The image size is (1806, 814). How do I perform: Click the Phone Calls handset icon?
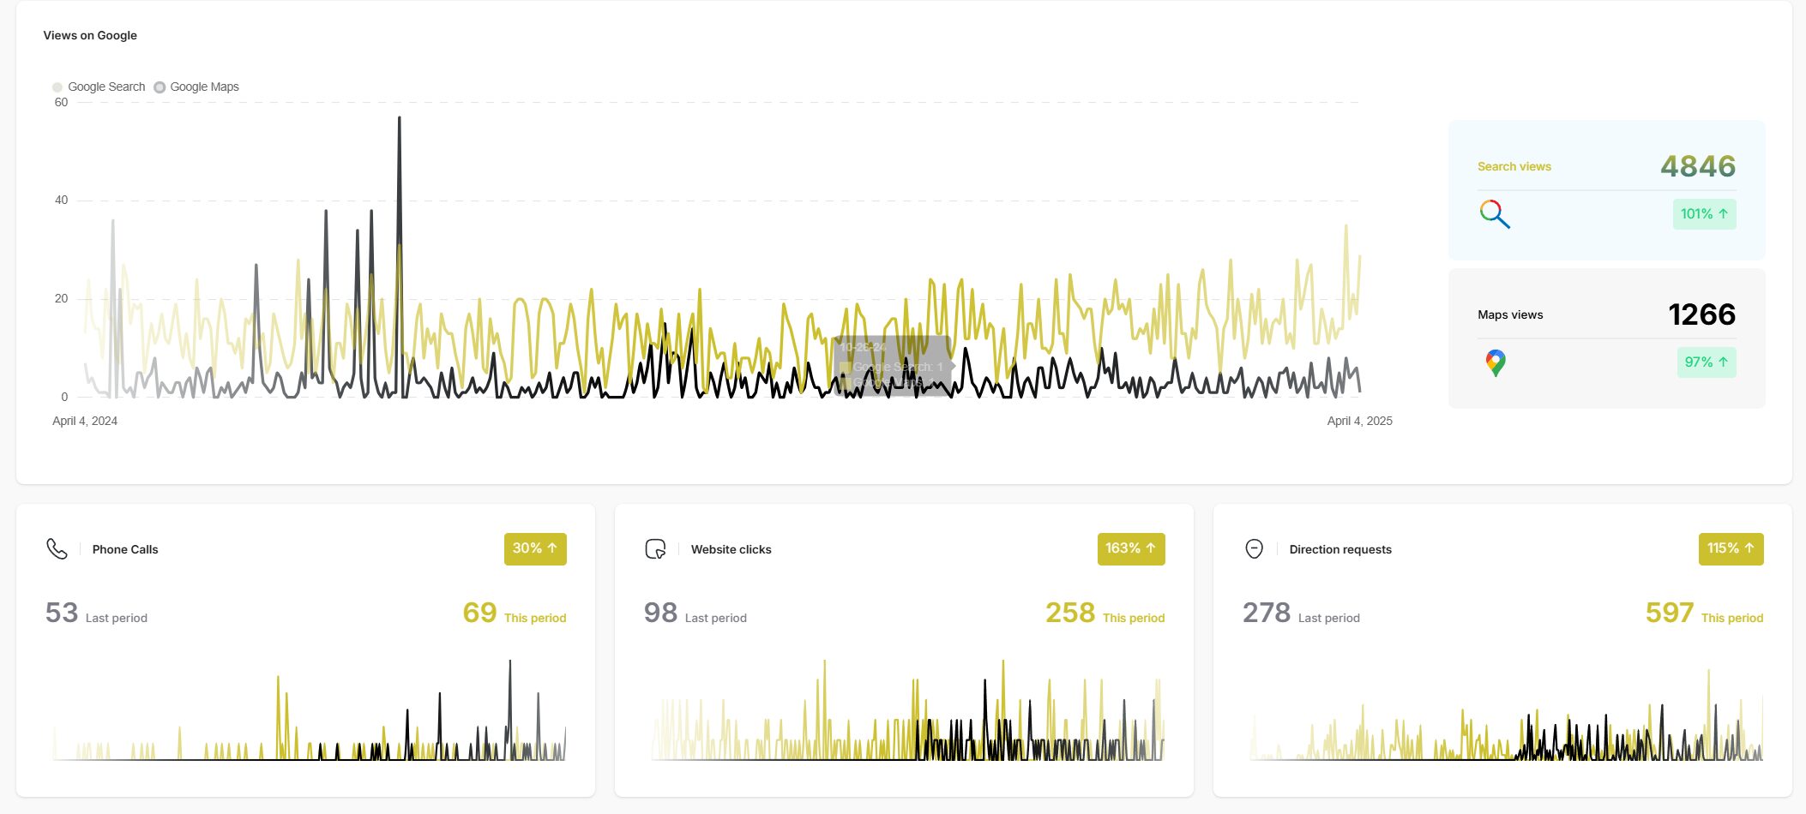tap(57, 549)
